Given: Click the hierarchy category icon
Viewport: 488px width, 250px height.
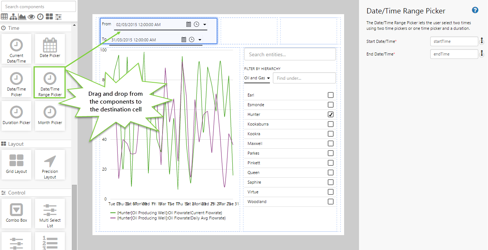Looking at the screenshot, I should coord(13,16).
